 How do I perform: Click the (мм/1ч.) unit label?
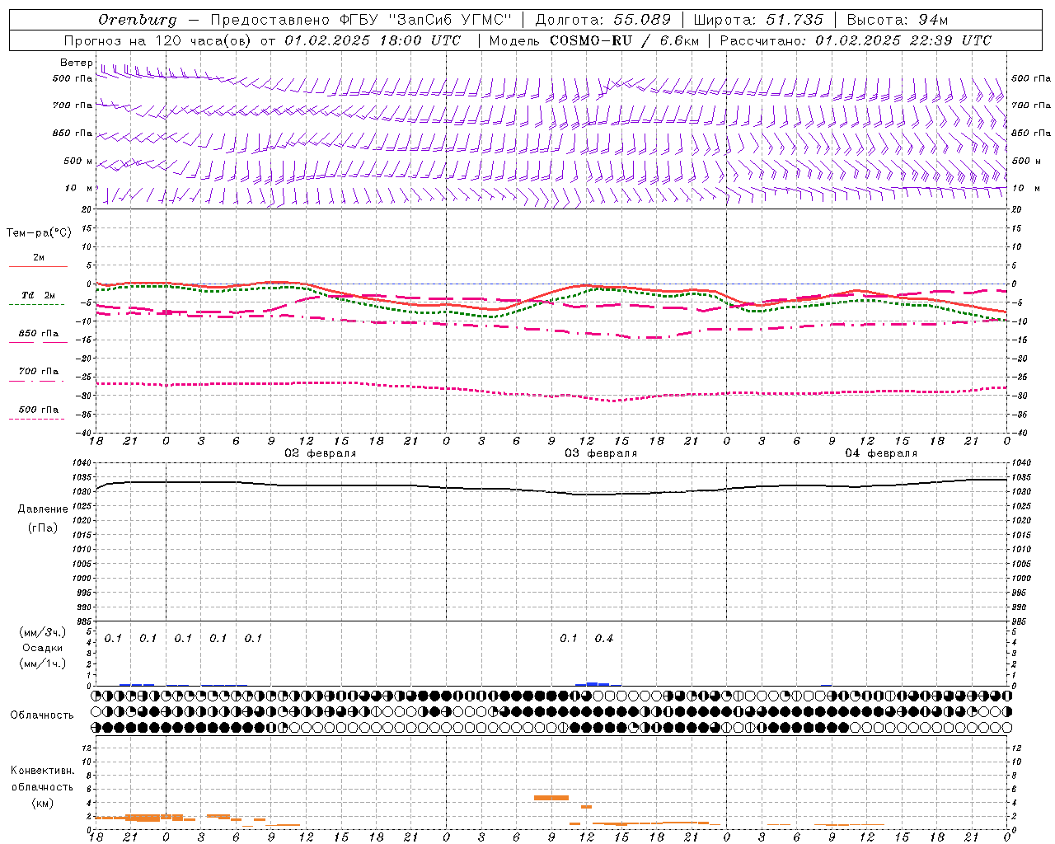(x=42, y=663)
